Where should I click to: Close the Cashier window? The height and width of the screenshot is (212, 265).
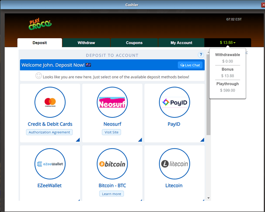click(x=263, y=5)
